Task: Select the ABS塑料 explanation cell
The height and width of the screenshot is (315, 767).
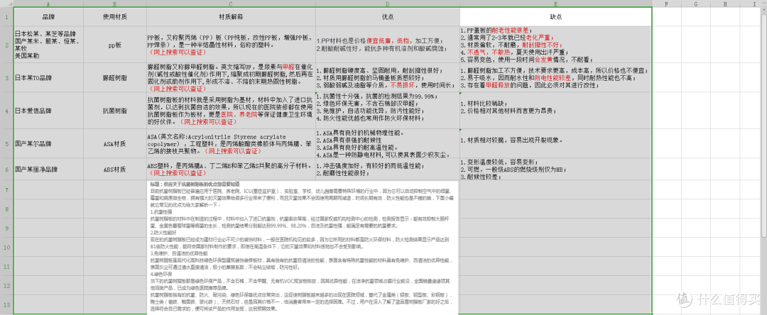Action: pyautogui.click(x=231, y=170)
